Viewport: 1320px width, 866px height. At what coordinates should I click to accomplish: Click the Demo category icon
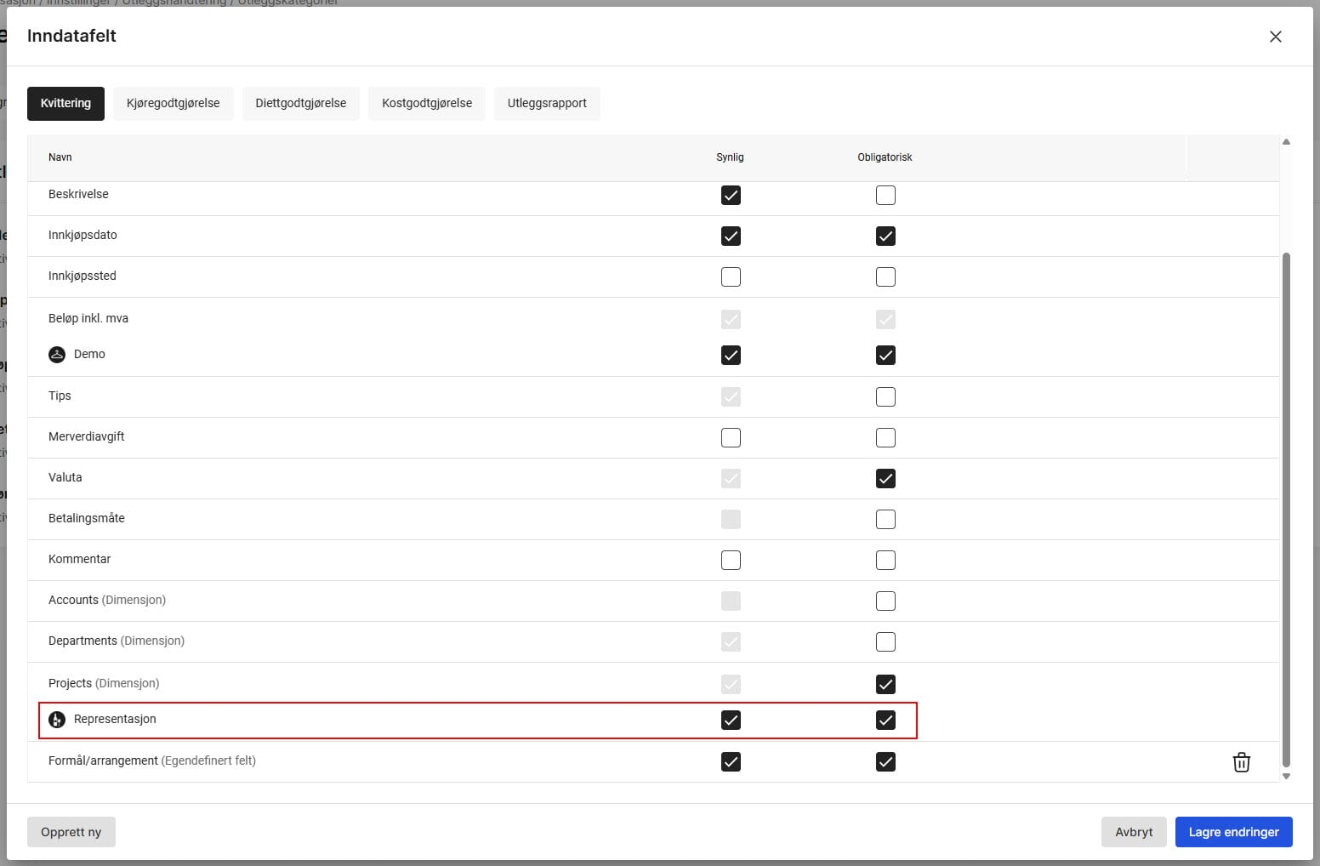coord(57,355)
